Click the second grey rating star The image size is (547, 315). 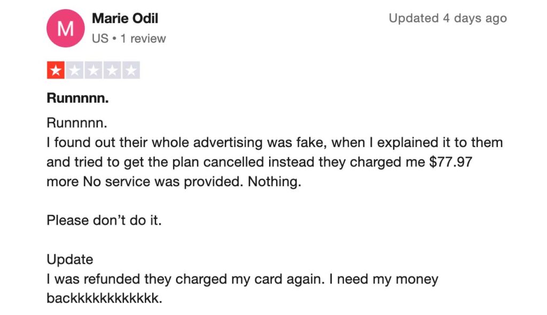click(x=75, y=70)
